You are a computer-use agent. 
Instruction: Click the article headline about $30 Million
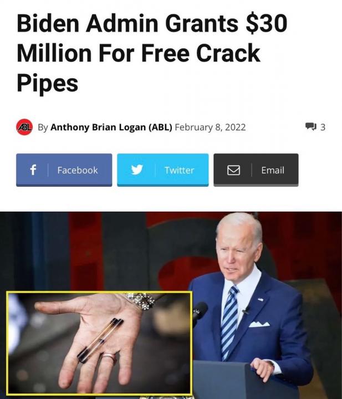point(152,53)
